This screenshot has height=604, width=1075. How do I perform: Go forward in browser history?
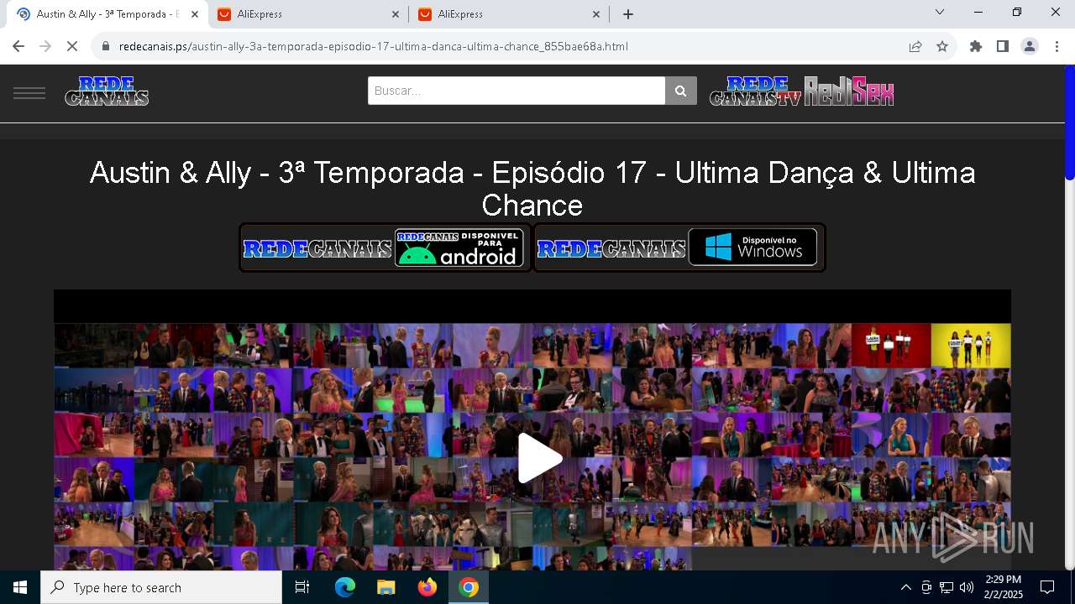45,46
